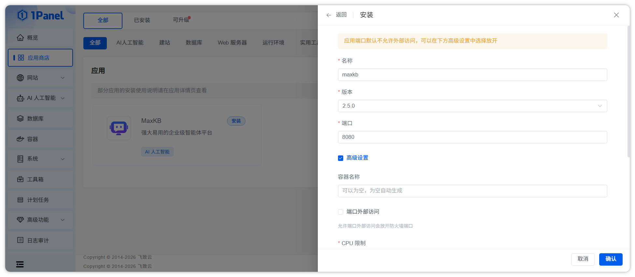Screen dimensions: 635x277
Task: Click the 确认 confirm button
Action: click(611, 259)
